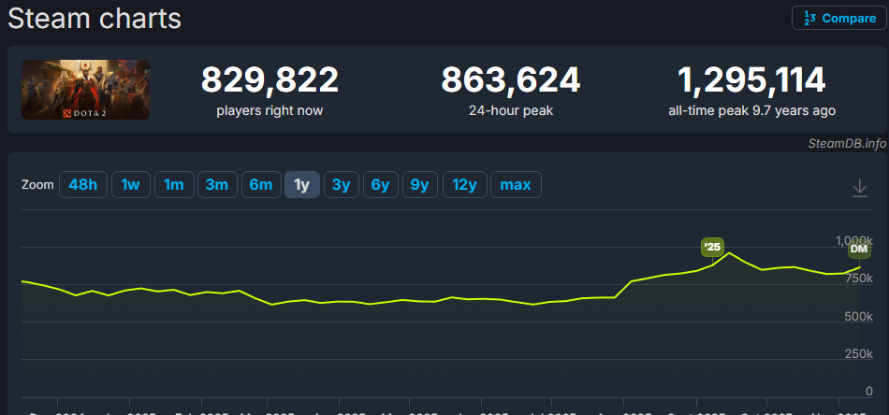Image resolution: width=889 pixels, height=415 pixels.
Task: Click the 'players right now' caption
Action: pos(270,110)
